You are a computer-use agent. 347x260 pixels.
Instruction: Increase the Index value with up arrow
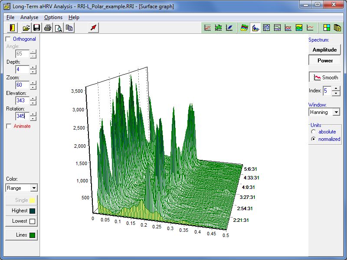click(x=336, y=88)
